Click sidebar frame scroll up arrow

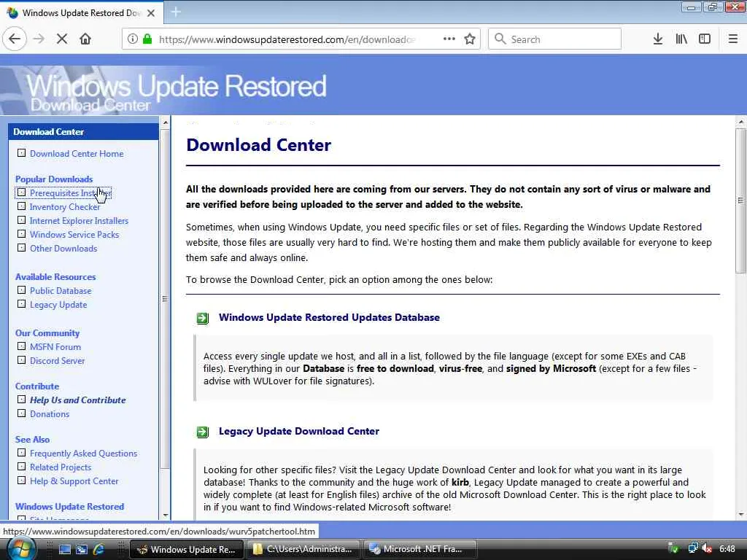pyautogui.click(x=166, y=122)
